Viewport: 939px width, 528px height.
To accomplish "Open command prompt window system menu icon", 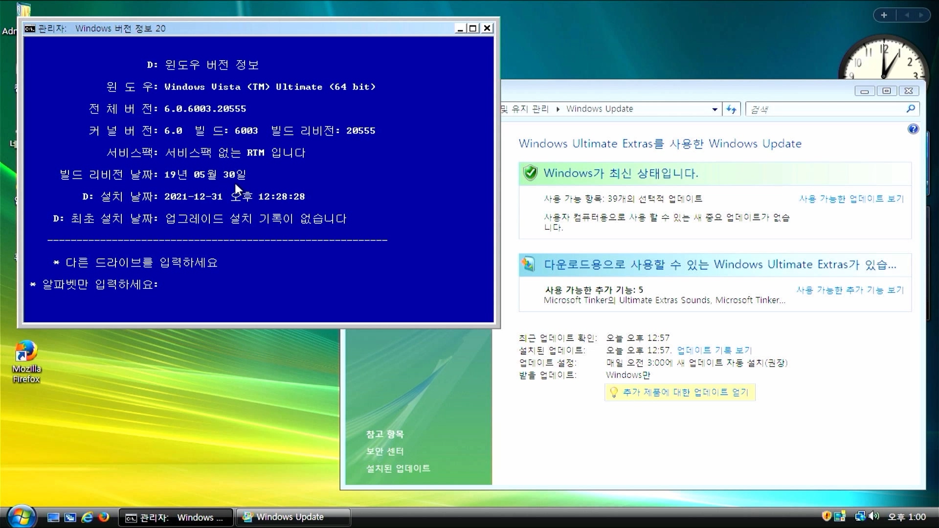I will click(x=30, y=28).
